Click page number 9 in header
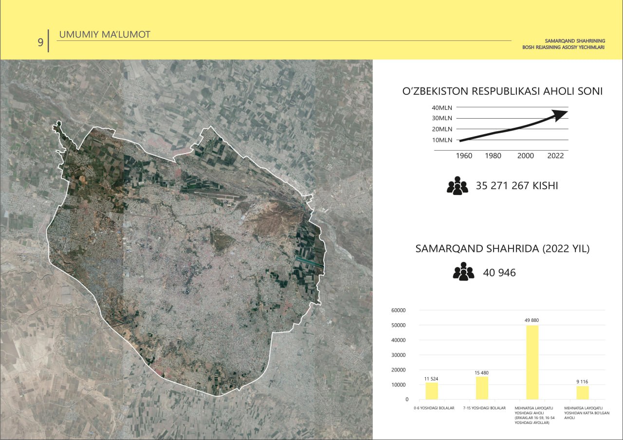The height and width of the screenshot is (440, 623). tap(40, 42)
